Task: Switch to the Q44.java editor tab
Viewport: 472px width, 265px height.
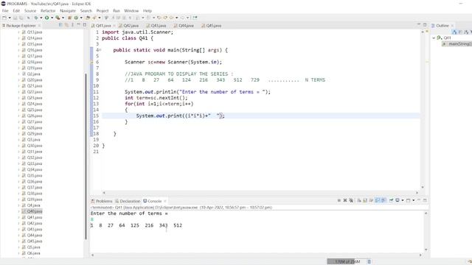Action: [184, 26]
